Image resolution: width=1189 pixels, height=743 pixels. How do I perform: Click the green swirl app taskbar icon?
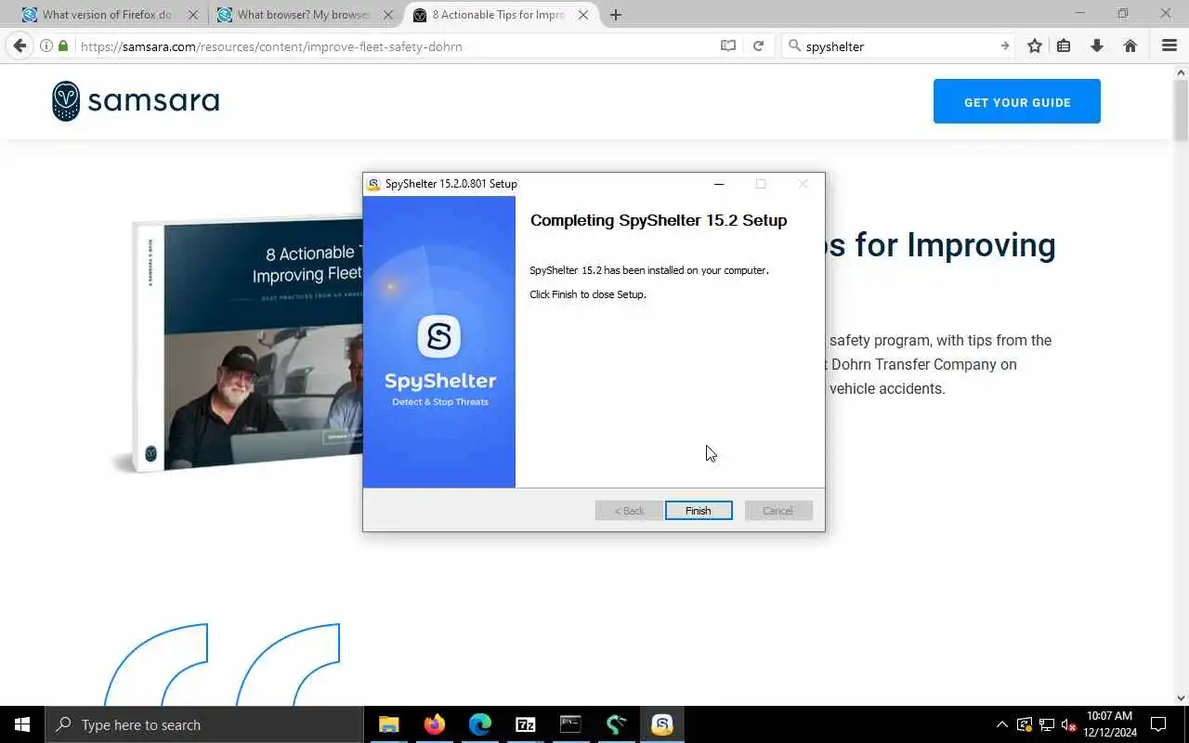click(x=616, y=724)
